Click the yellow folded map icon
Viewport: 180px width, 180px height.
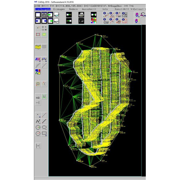38,46
